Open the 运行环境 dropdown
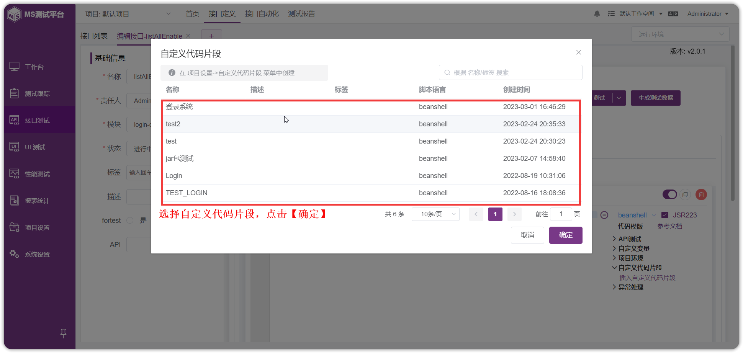This screenshot has width=743, height=353. [680, 34]
